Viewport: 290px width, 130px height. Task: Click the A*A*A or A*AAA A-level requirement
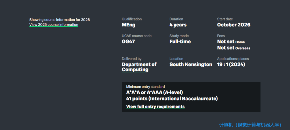154,93
